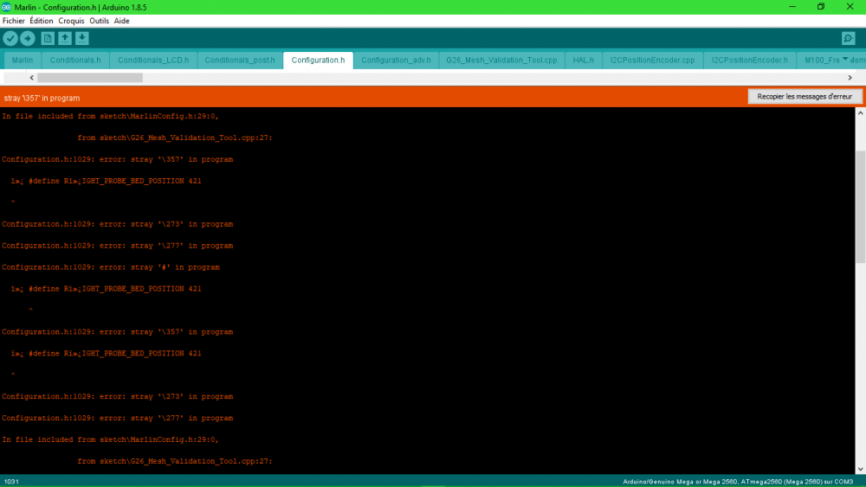Click the Arduino logo in title bar

tap(6, 7)
